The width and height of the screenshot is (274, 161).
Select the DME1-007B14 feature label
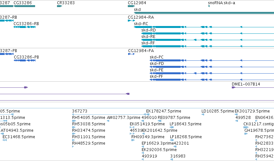coord(246,84)
